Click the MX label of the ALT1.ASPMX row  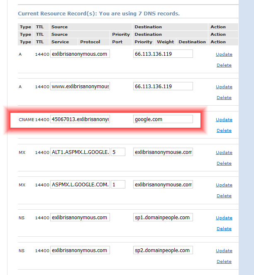tap(22, 153)
